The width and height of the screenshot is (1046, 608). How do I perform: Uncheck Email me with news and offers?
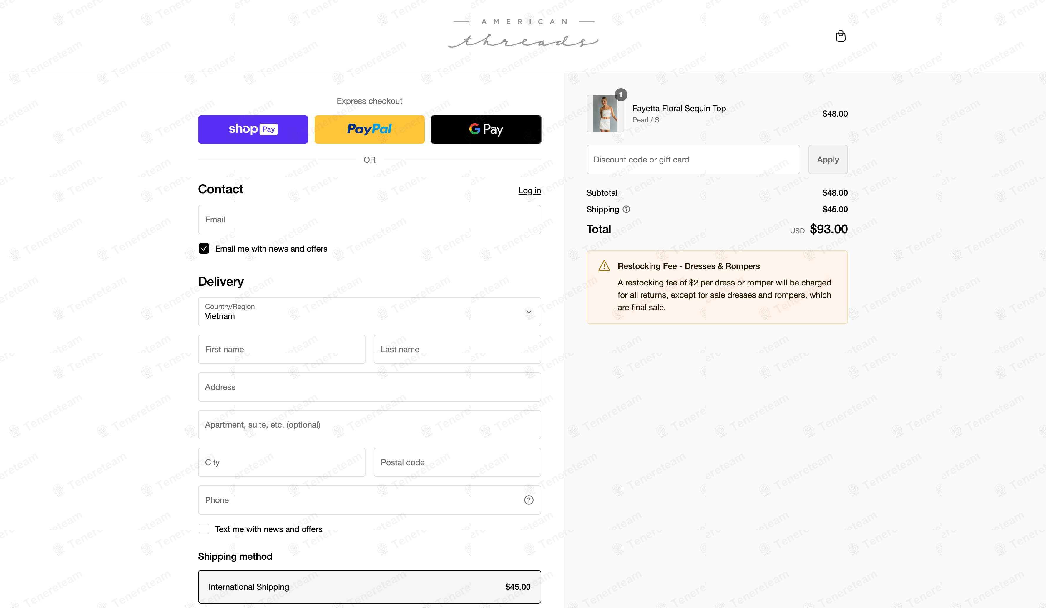pos(204,249)
